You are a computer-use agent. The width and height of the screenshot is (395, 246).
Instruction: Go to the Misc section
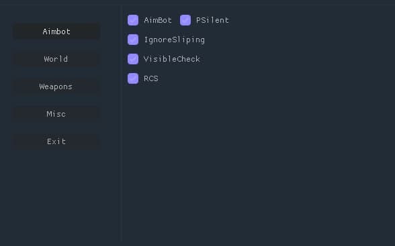[56, 114]
